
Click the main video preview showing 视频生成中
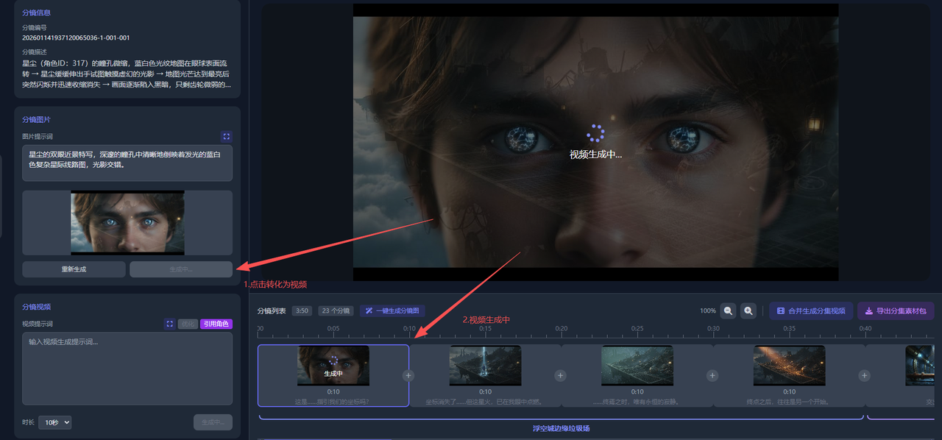pyautogui.click(x=595, y=142)
